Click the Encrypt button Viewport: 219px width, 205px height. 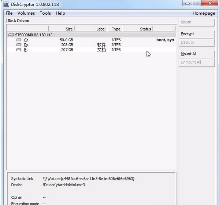click(197, 34)
